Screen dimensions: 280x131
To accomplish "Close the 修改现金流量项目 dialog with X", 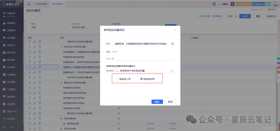I will 175,30.
